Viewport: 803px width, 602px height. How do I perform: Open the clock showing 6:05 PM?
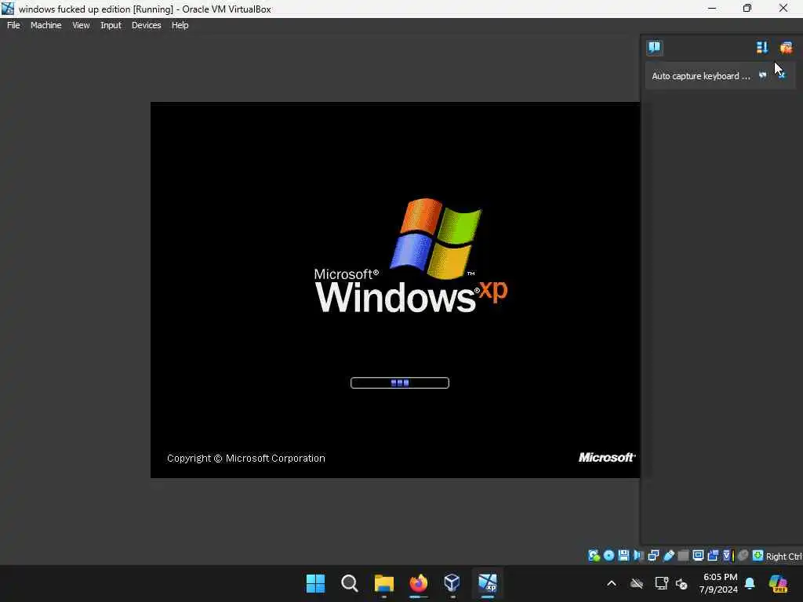click(x=719, y=583)
